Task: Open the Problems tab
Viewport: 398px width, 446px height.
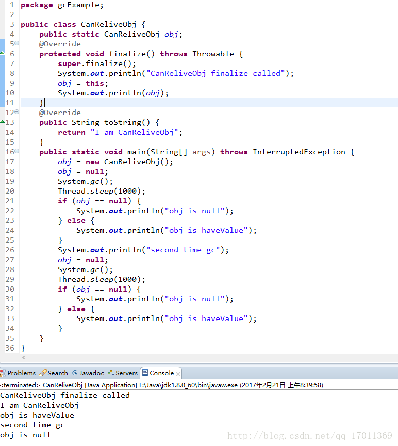Action: coord(18,373)
